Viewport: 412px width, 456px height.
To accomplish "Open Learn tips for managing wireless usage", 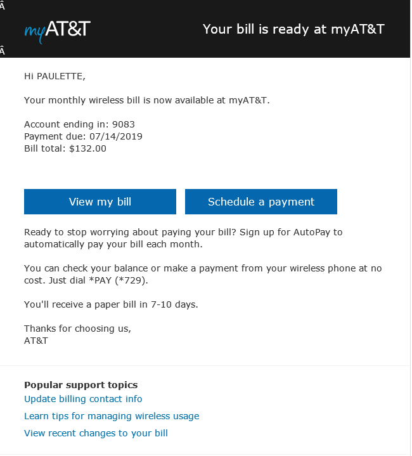I will (112, 416).
